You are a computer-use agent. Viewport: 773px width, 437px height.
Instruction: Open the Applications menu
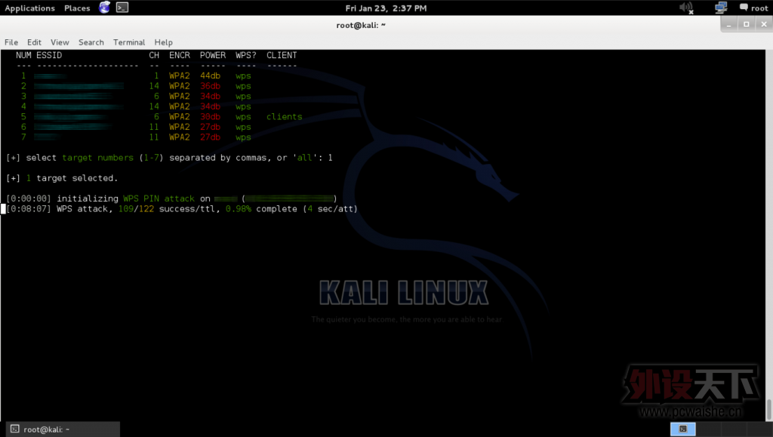[29, 8]
